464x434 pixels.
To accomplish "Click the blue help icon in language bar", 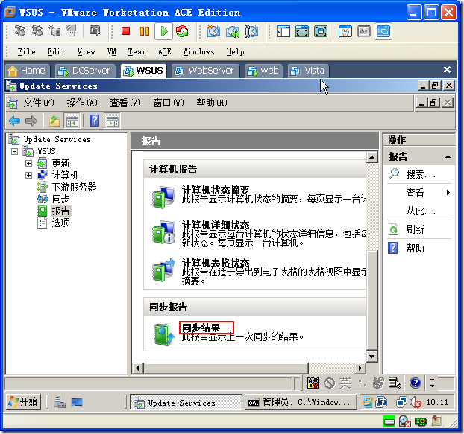I will [416, 383].
